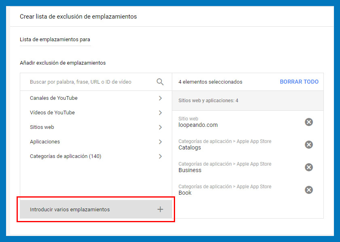The width and height of the screenshot is (340, 242).
Task: Select the loopeando.com entry text
Action: tap(198, 125)
